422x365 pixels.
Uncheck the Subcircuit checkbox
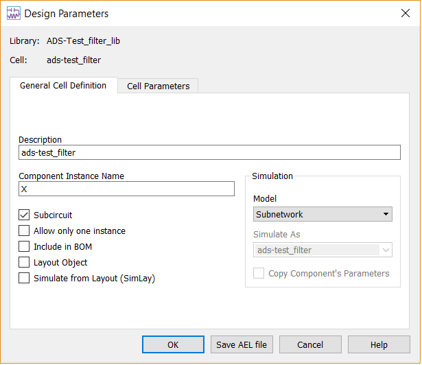pyautogui.click(x=24, y=215)
